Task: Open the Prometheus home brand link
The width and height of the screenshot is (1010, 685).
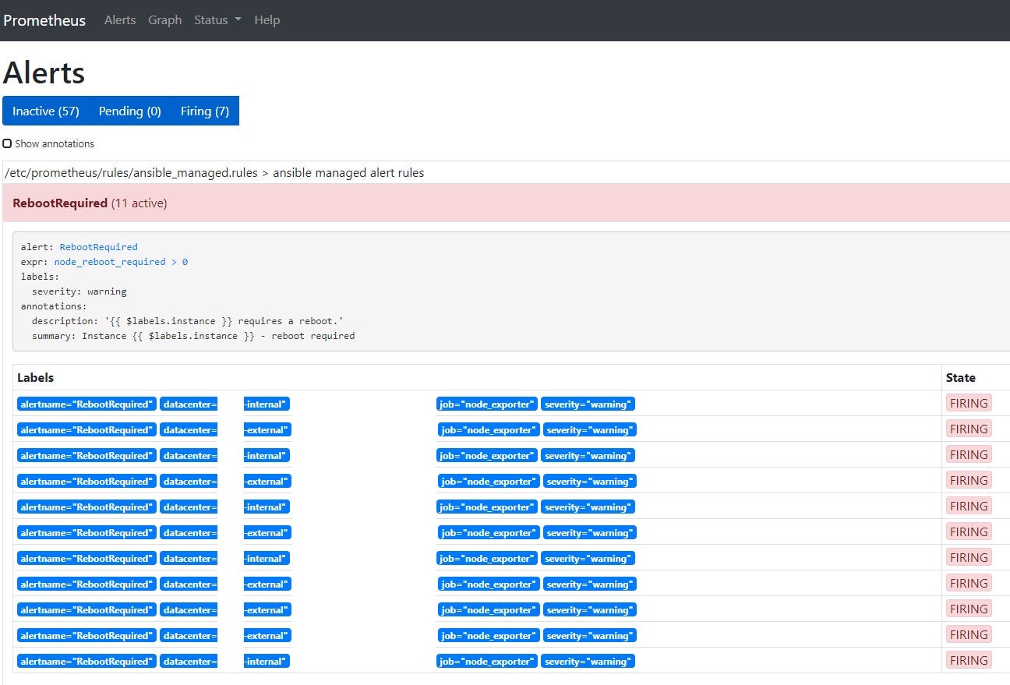Action: coord(44,20)
